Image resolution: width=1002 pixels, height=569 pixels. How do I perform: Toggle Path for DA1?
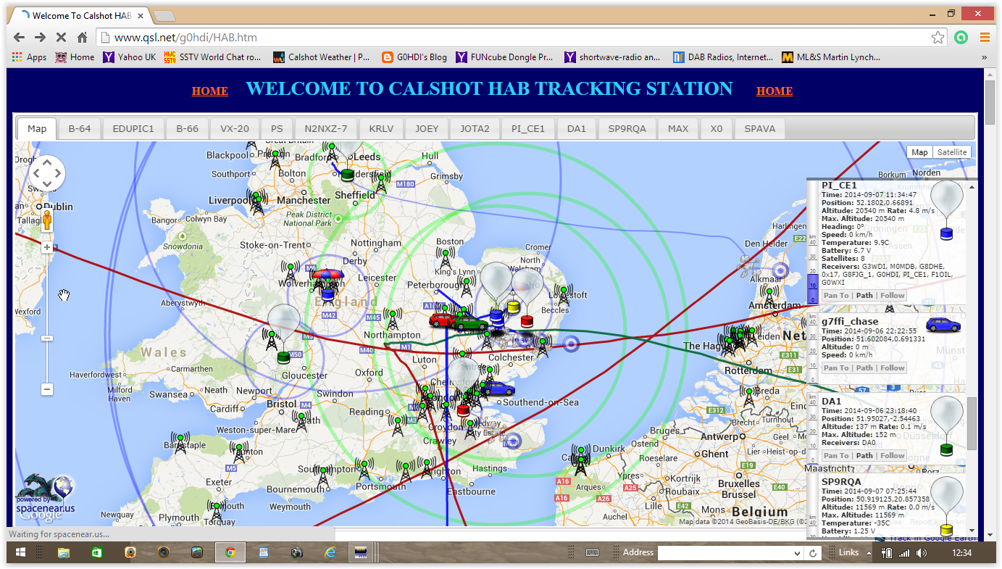[864, 456]
